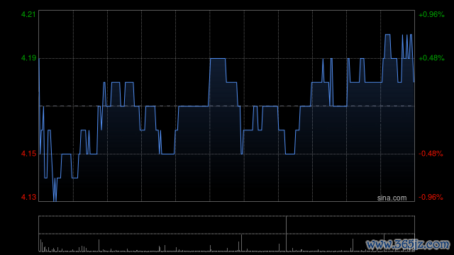This screenshot has height=255, width=454.
Task: Select the red 4.15 price label
Action: click(x=28, y=154)
